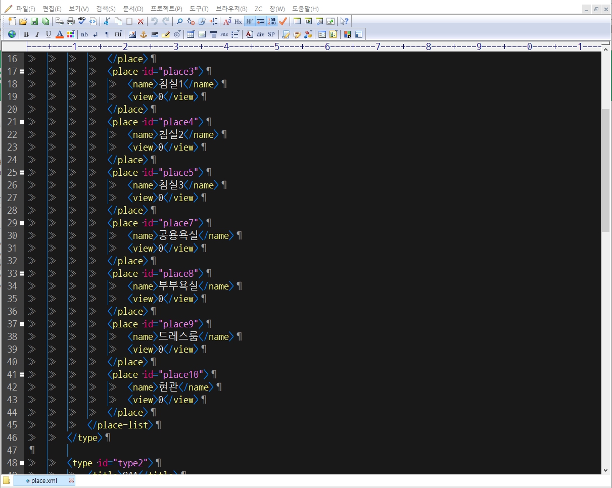This screenshot has height=488, width=612.
Task: Insert an anchor with the anchor icon
Action: (143, 34)
